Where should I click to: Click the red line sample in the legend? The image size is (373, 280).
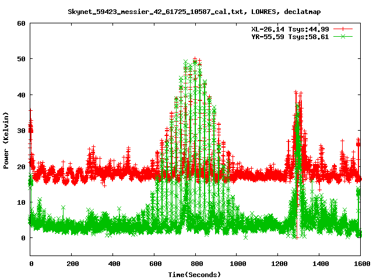pyautogui.click(x=343, y=29)
